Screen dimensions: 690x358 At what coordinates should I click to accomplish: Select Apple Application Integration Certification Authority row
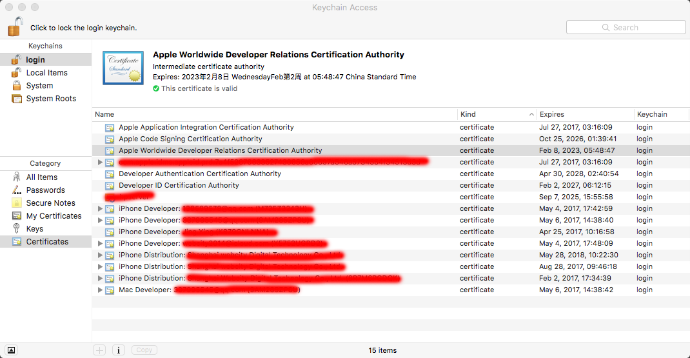[391, 127]
